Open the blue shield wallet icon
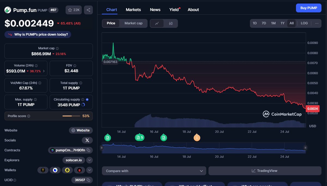Viewport: 327px width, 186px height. [55, 170]
